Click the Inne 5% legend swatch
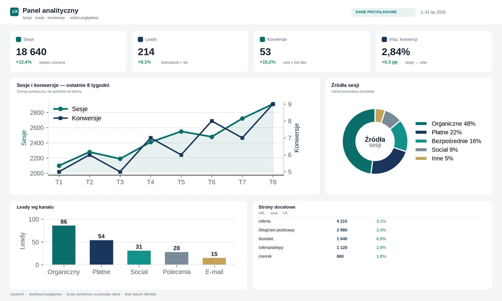This screenshot has width=502, height=301. point(421,158)
